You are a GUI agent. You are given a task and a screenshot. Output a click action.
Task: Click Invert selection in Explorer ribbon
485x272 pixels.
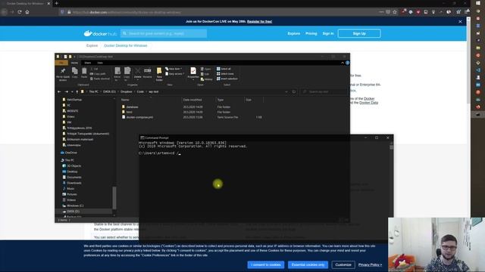tap(227, 79)
